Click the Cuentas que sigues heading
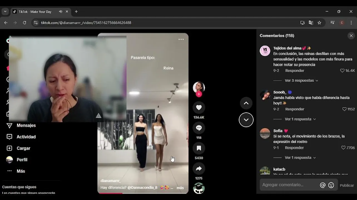357x200 pixels. pos(19,187)
